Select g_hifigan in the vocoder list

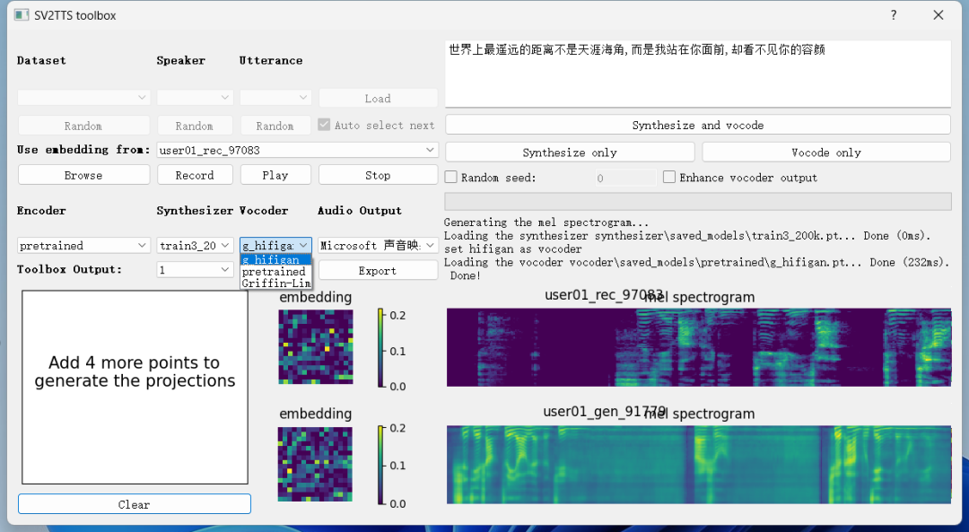pos(275,260)
